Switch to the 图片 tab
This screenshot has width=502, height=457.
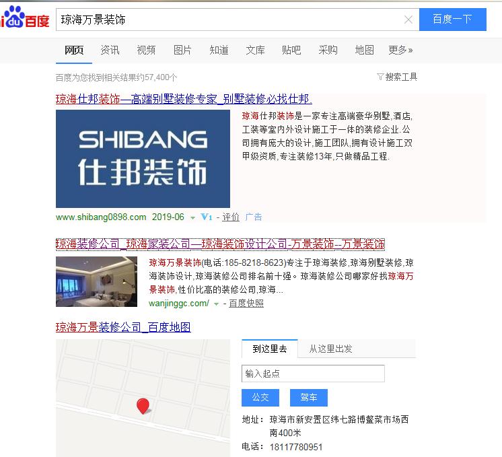click(x=182, y=50)
